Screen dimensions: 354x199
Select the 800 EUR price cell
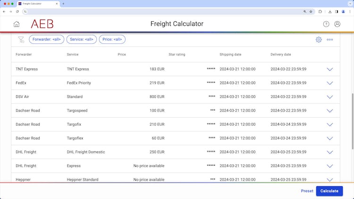pyautogui.click(x=157, y=97)
